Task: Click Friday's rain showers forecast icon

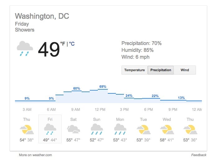Action: tap(50, 129)
